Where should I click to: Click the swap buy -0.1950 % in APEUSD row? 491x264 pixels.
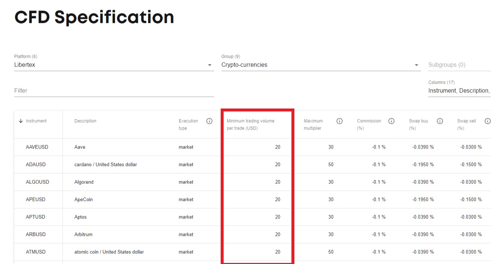pyautogui.click(x=423, y=200)
